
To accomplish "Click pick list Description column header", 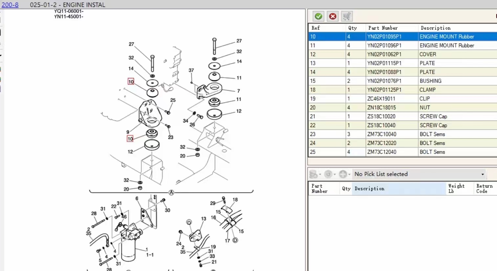I will pyautogui.click(x=399, y=188).
